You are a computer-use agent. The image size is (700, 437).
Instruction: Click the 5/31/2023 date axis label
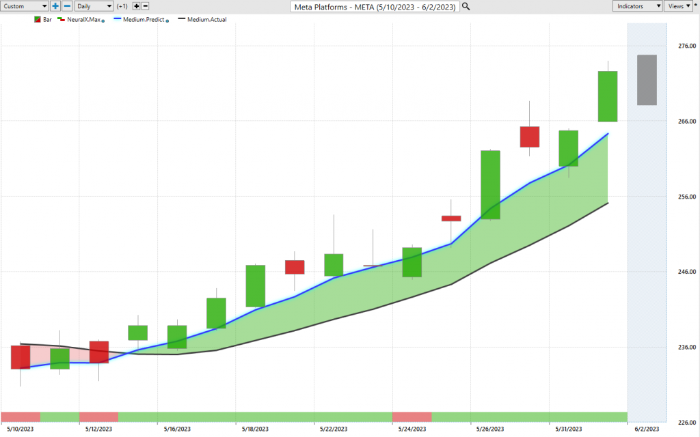tap(568, 429)
